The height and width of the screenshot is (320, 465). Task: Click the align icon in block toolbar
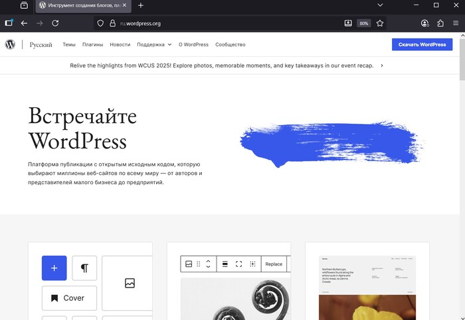coord(225,264)
